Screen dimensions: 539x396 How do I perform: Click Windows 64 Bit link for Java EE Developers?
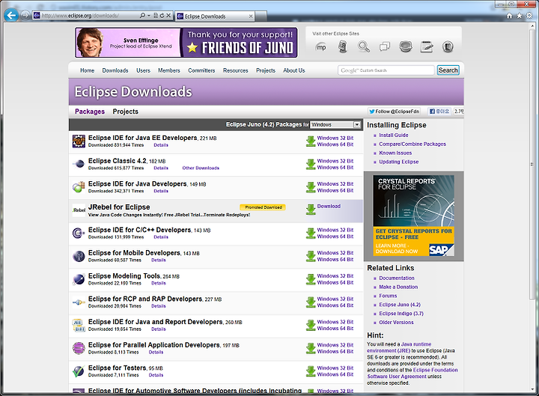click(335, 144)
